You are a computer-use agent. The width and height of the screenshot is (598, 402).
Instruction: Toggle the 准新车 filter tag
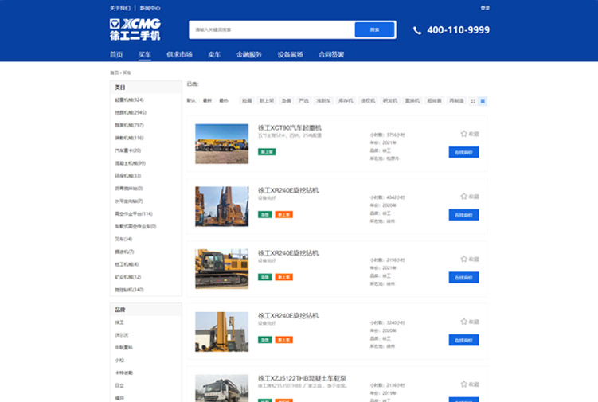tap(323, 100)
